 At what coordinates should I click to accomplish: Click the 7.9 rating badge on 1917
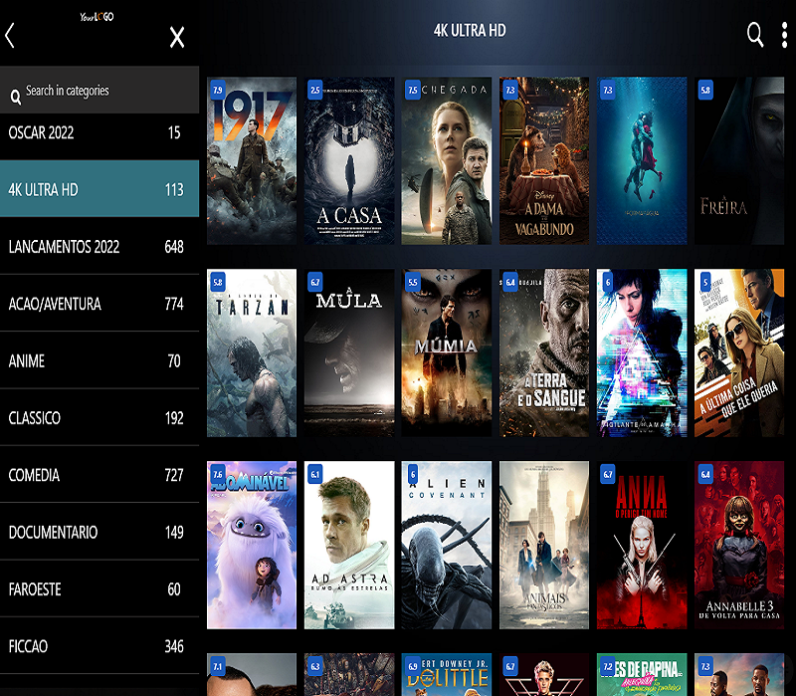coord(218,90)
